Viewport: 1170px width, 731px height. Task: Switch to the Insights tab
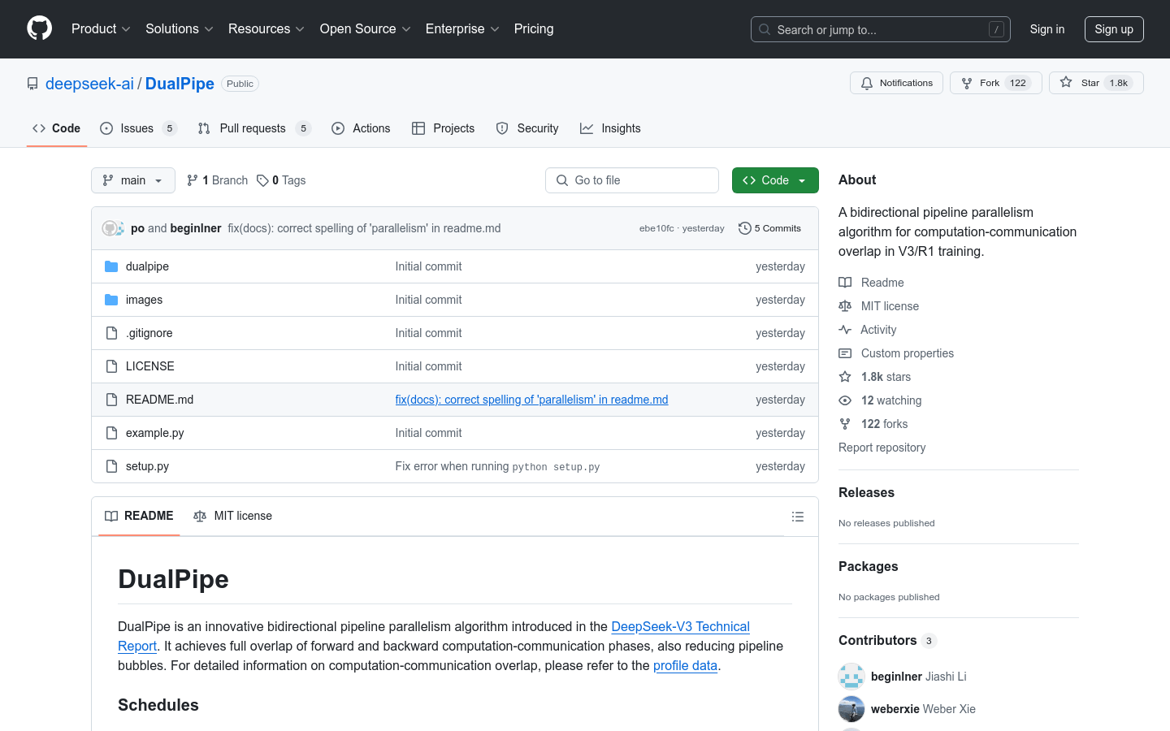pyautogui.click(x=610, y=128)
